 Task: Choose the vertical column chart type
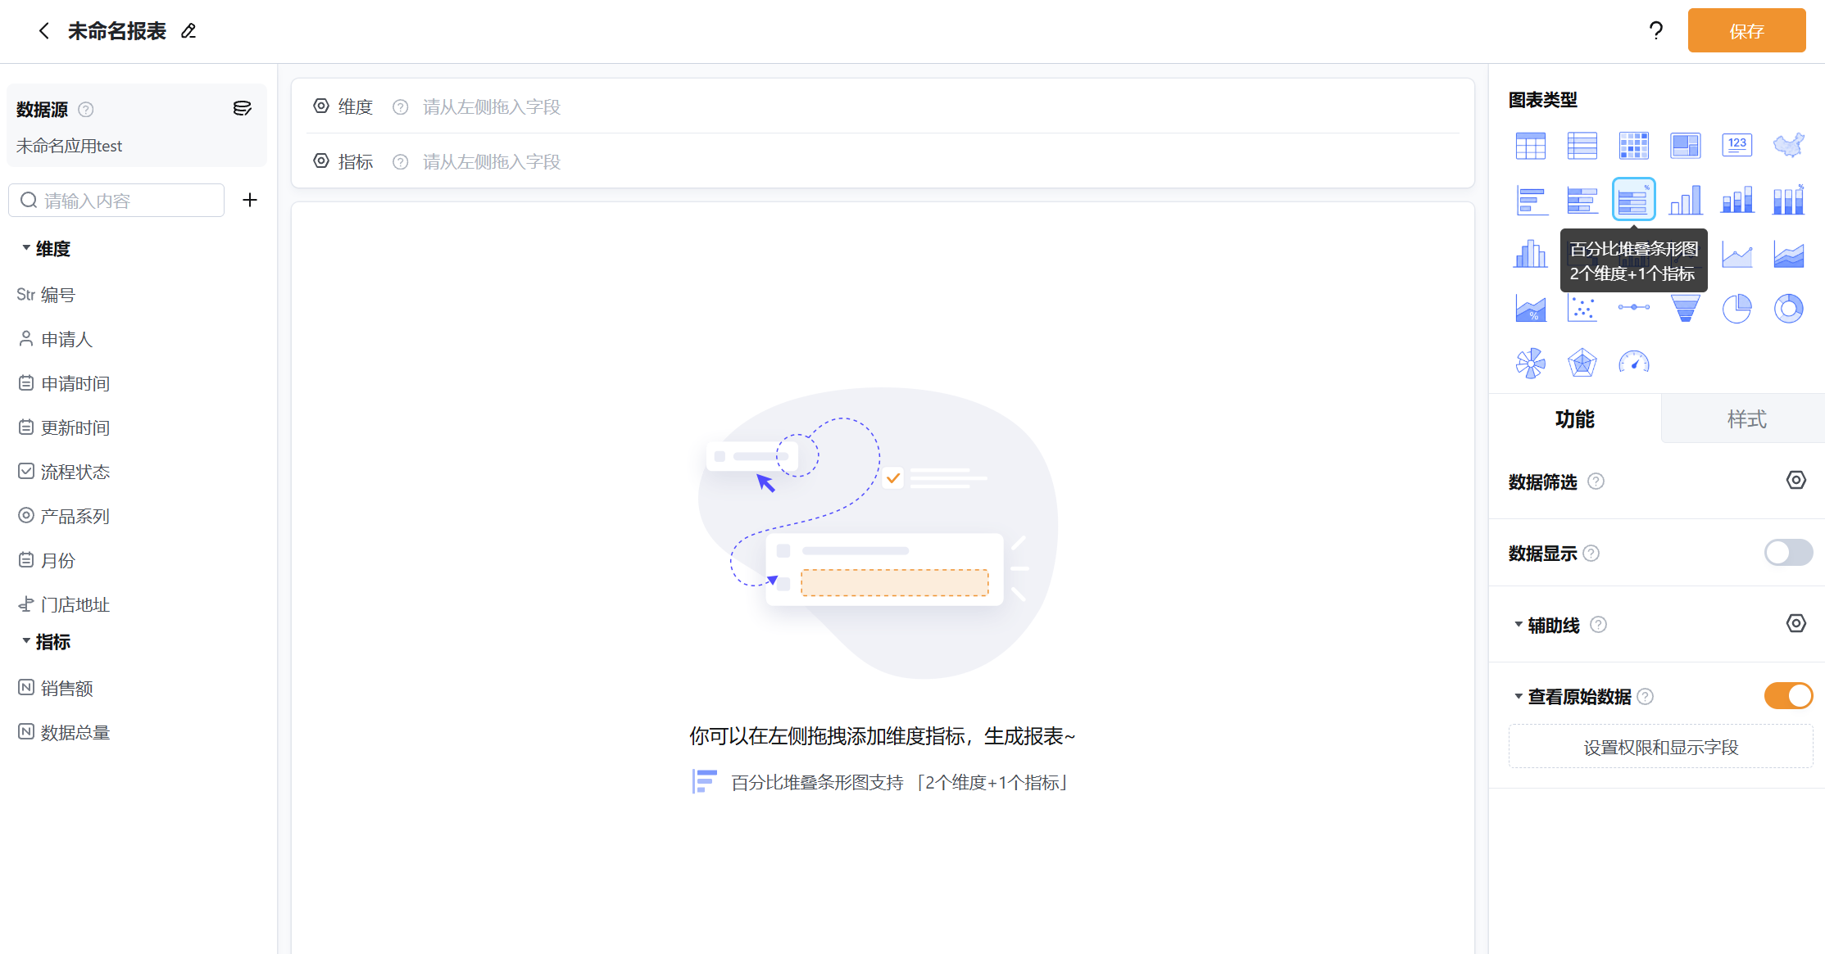(x=1685, y=200)
